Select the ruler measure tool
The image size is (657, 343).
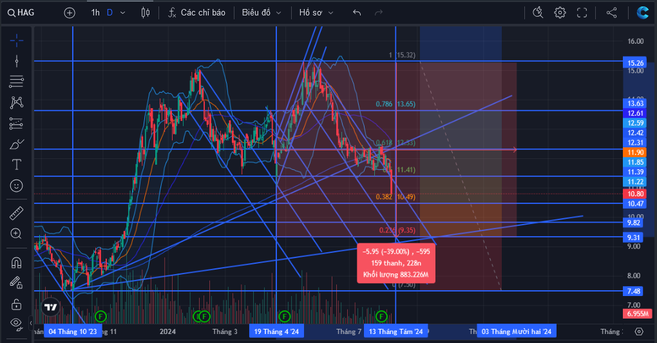pos(16,214)
